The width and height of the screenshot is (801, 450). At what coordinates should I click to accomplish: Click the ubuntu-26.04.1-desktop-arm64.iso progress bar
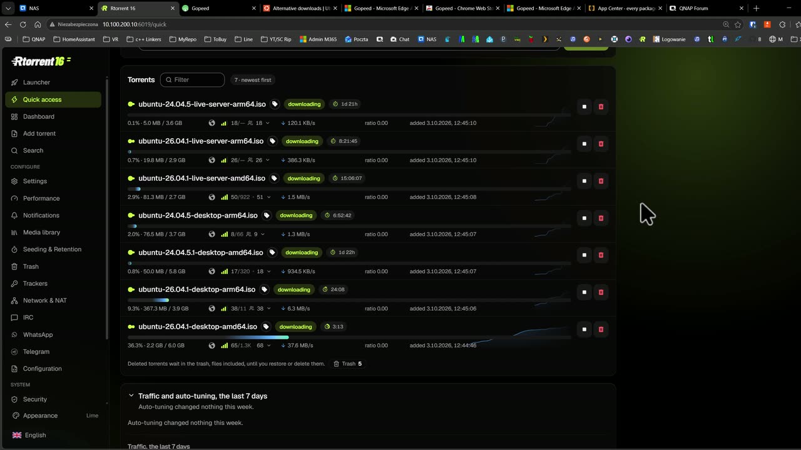pyautogui.click(x=349, y=301)
